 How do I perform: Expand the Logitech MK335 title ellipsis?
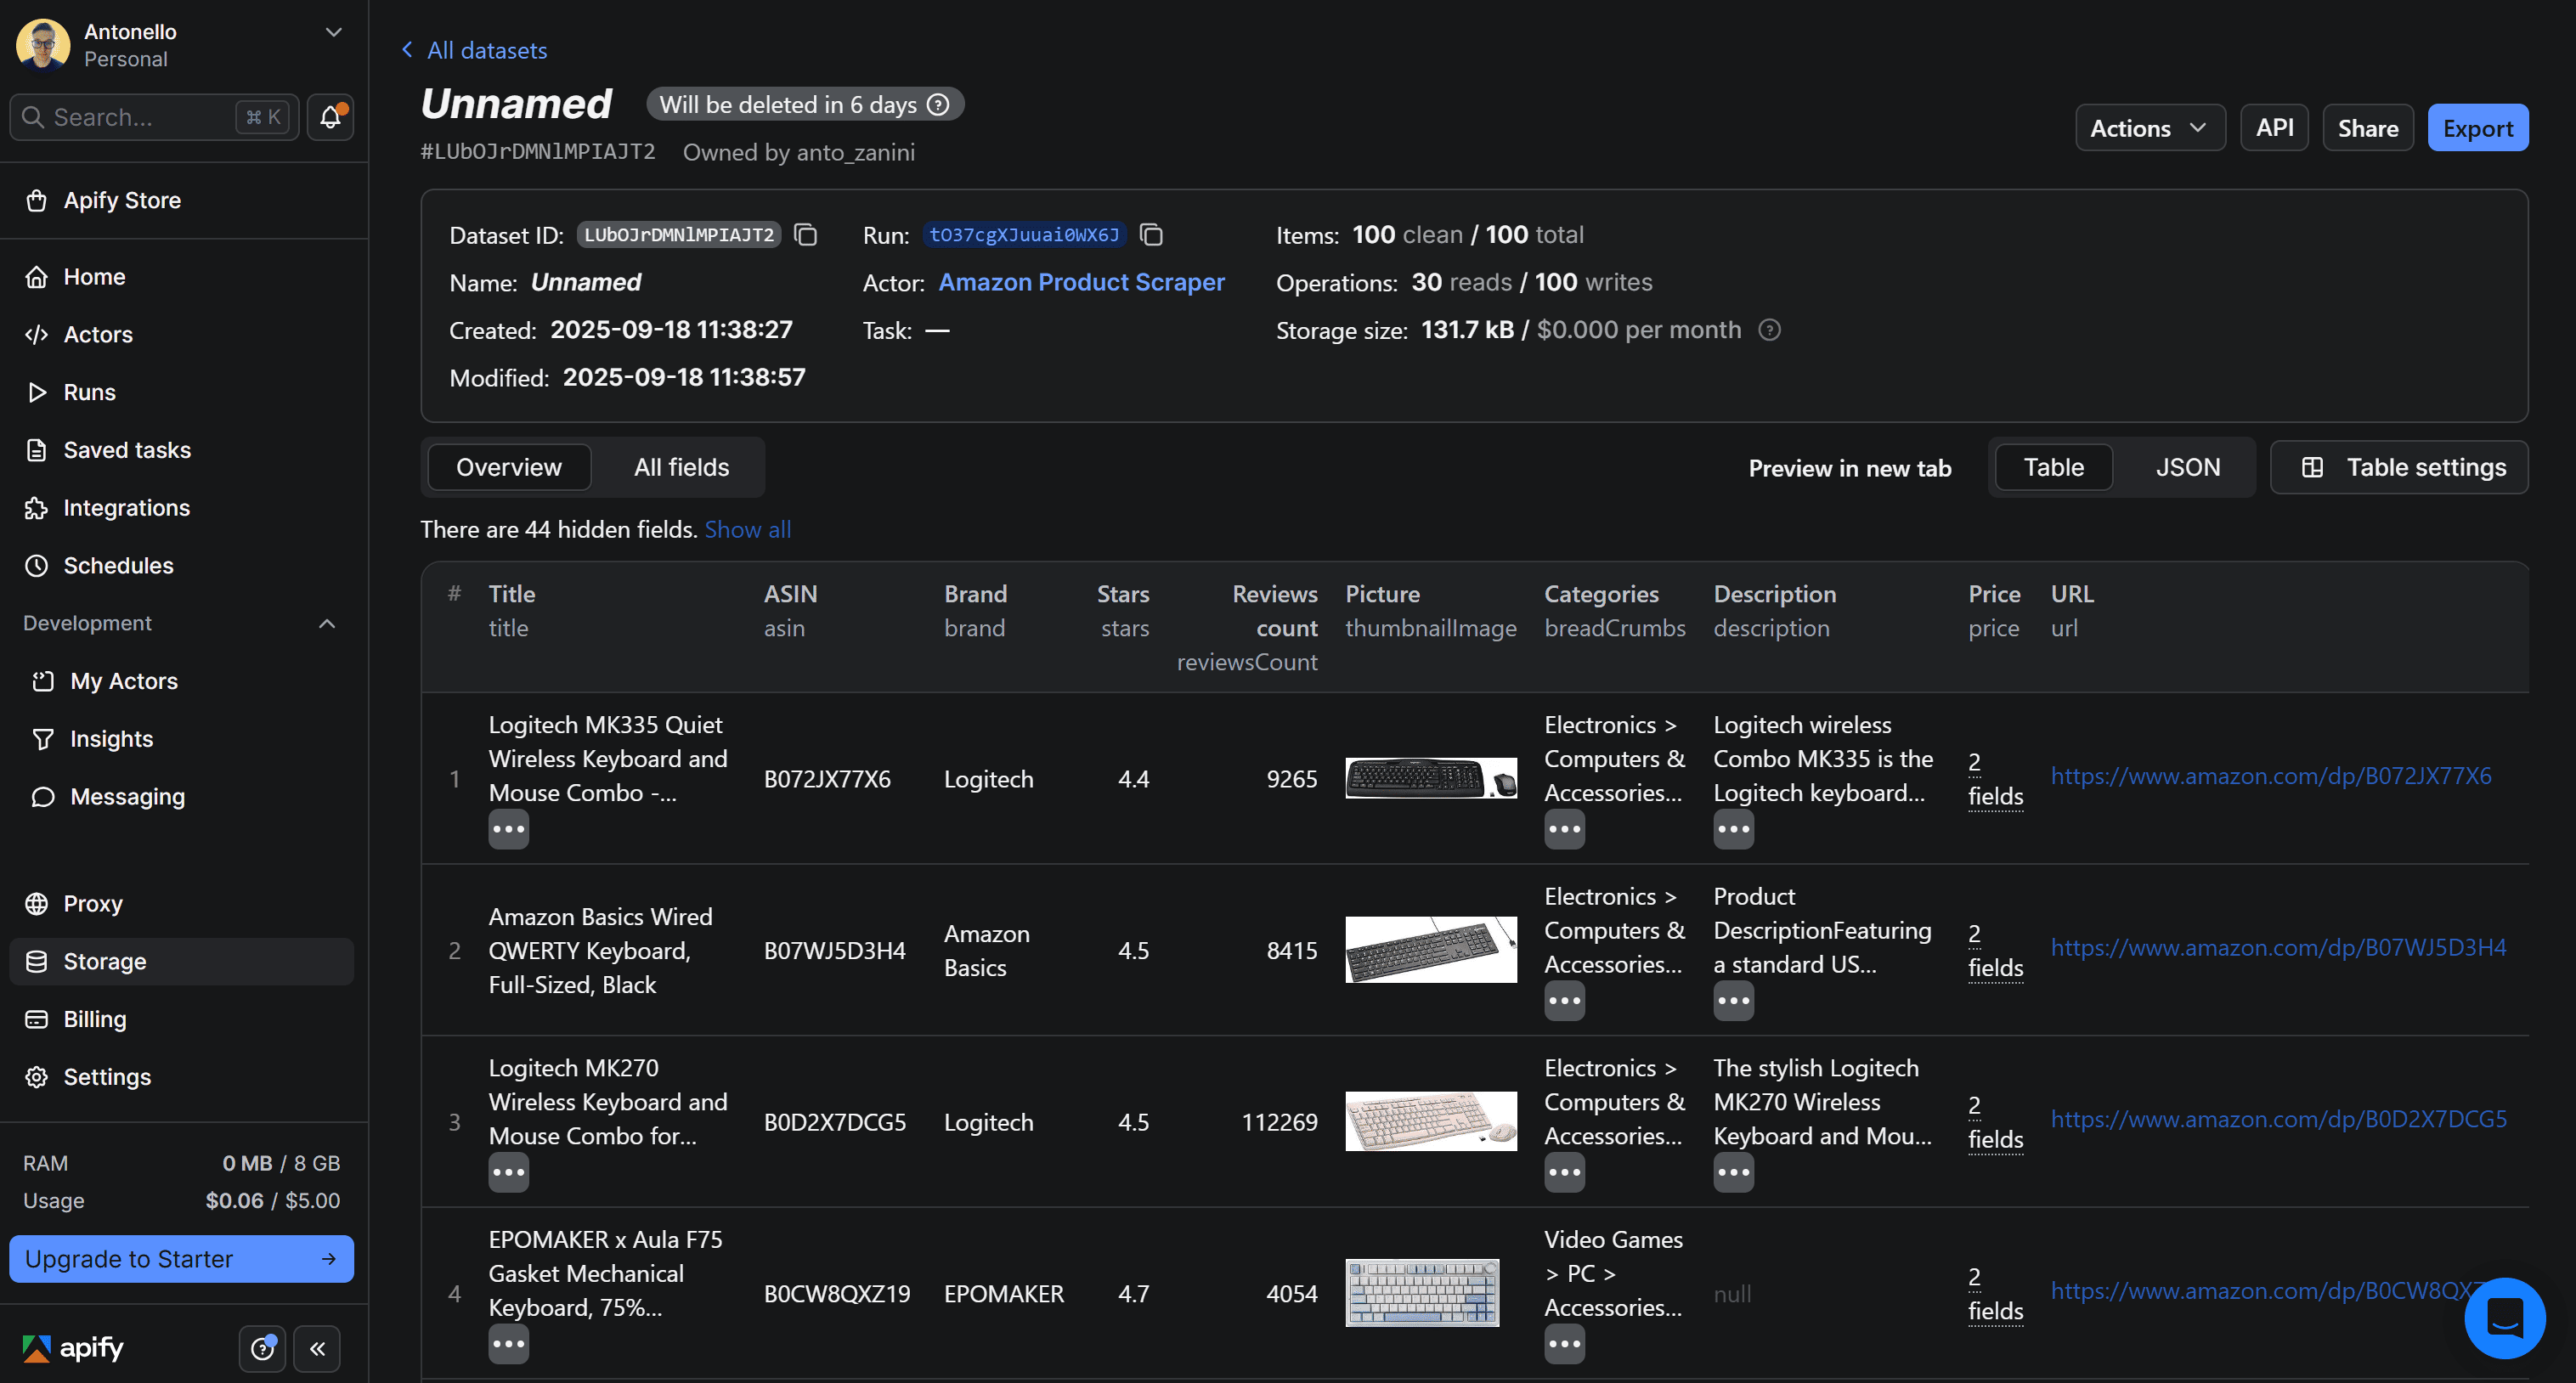pos(508,829)
